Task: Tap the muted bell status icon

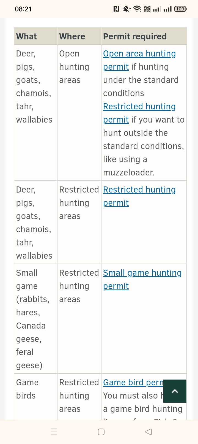Action: click(126, 9)
